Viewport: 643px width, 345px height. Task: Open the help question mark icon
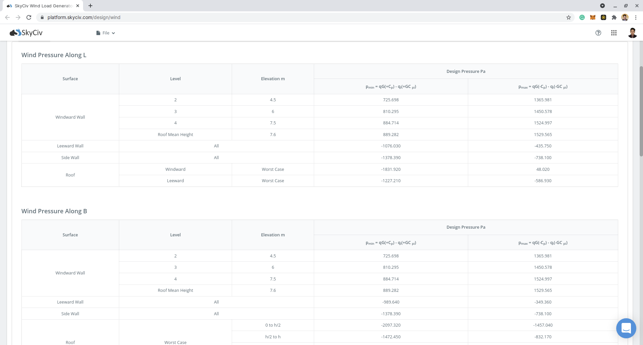point(598,33)
